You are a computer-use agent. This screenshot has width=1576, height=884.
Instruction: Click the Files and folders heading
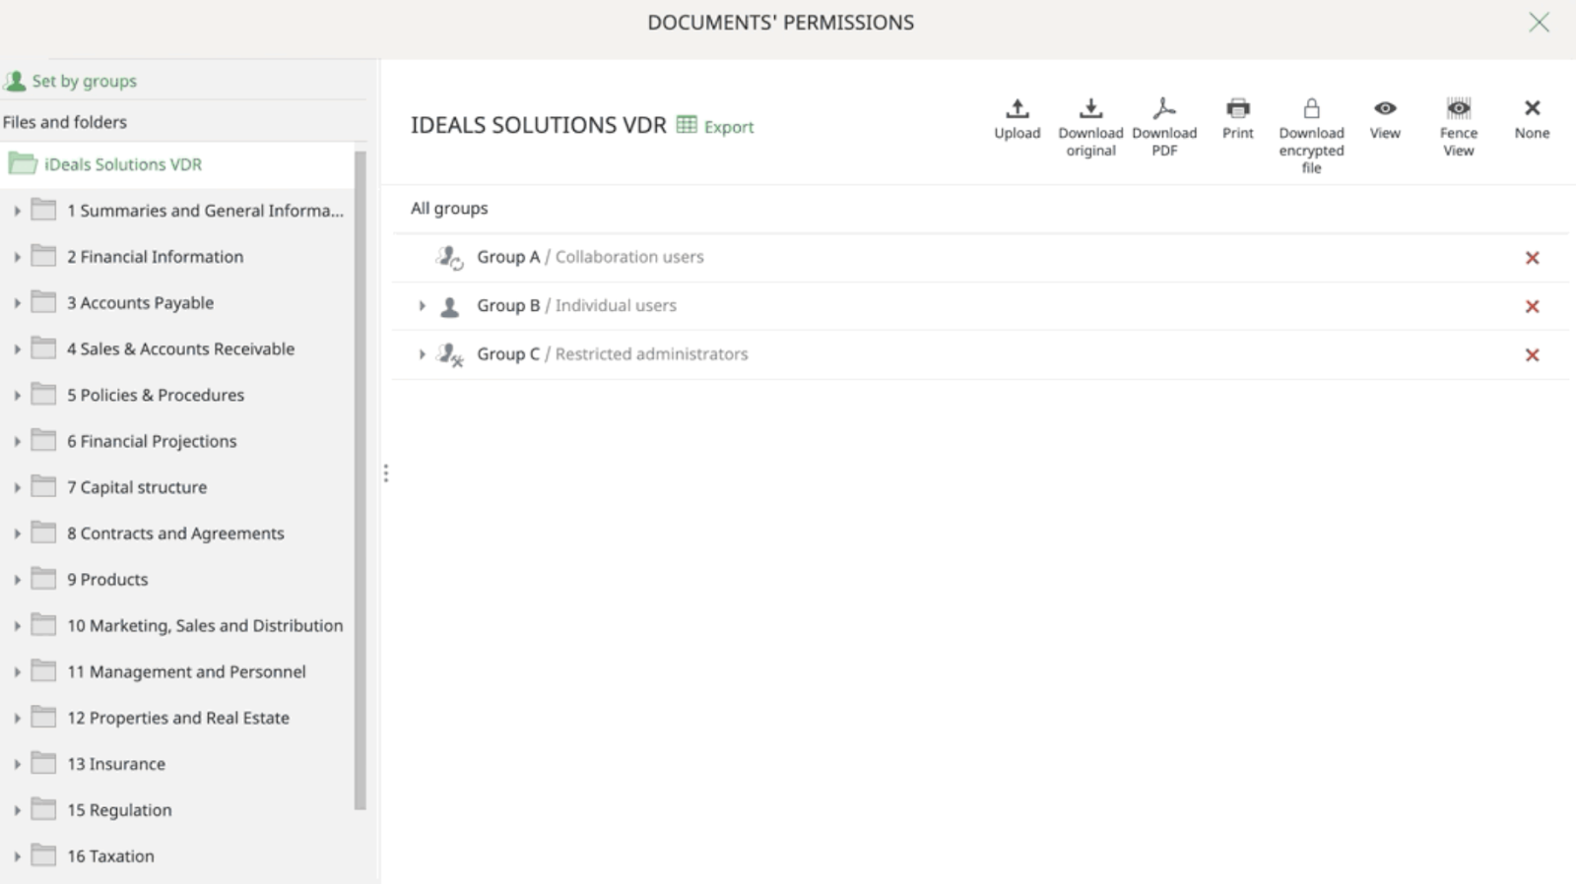[65, 122]
